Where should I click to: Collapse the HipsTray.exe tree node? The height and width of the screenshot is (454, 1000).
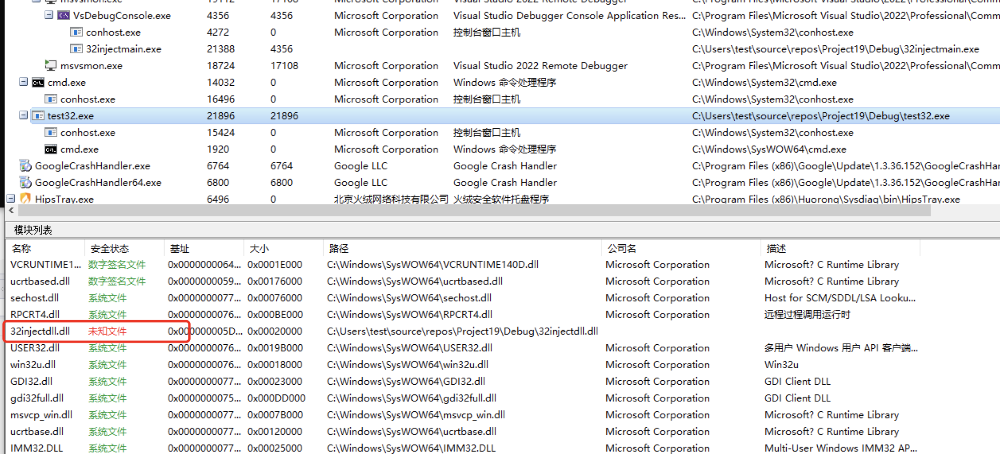11,199
